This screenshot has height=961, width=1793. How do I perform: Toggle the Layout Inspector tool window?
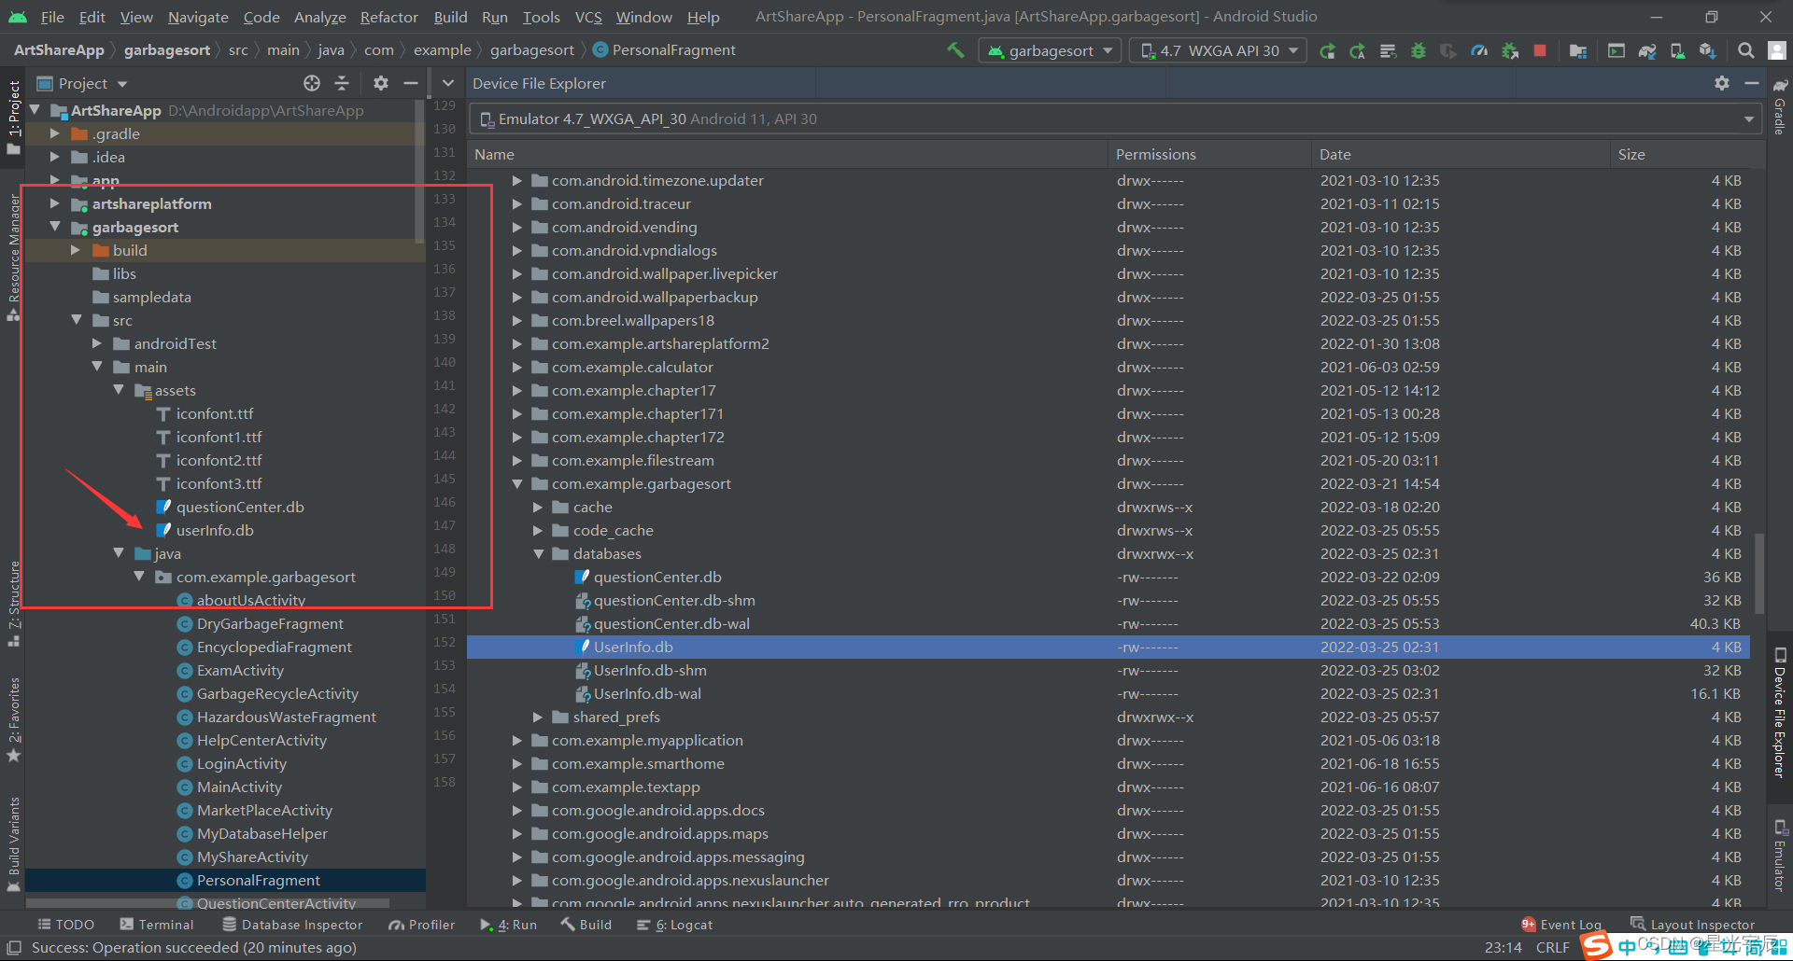[1693, 925]
